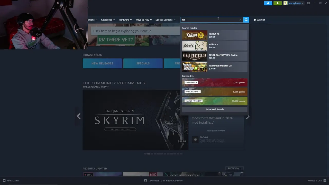Screen dimensions: 329x185
Task: Click the Skyrim $39.99 price tag
Action: pyautogui.click(x=182, y=142)
